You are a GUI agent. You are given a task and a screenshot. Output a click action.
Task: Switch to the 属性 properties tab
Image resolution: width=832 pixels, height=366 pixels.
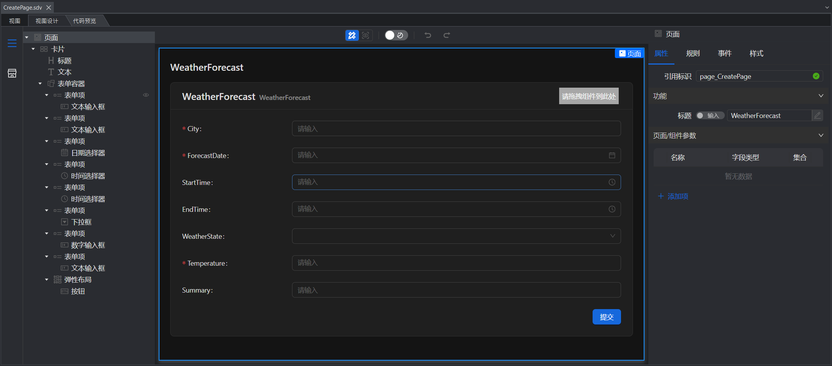(x=661, y=53)
